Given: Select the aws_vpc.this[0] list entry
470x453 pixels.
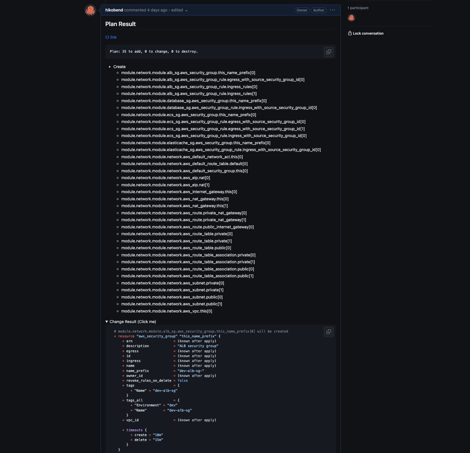Looking at the screenshot, I should tap(167, 311).
